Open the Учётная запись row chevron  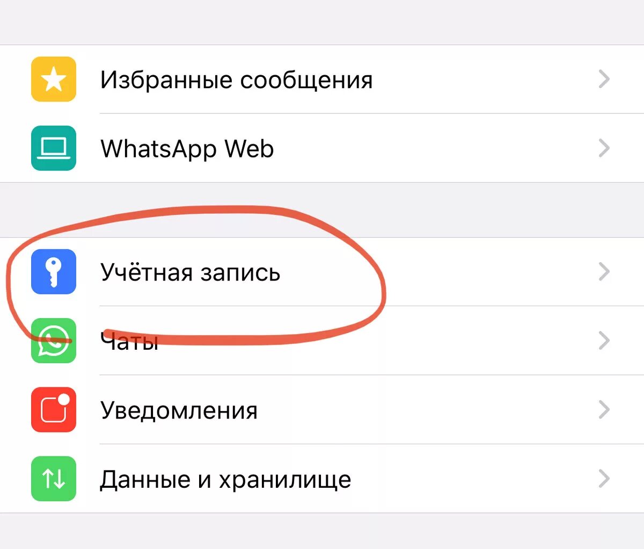tap(604, 272)
